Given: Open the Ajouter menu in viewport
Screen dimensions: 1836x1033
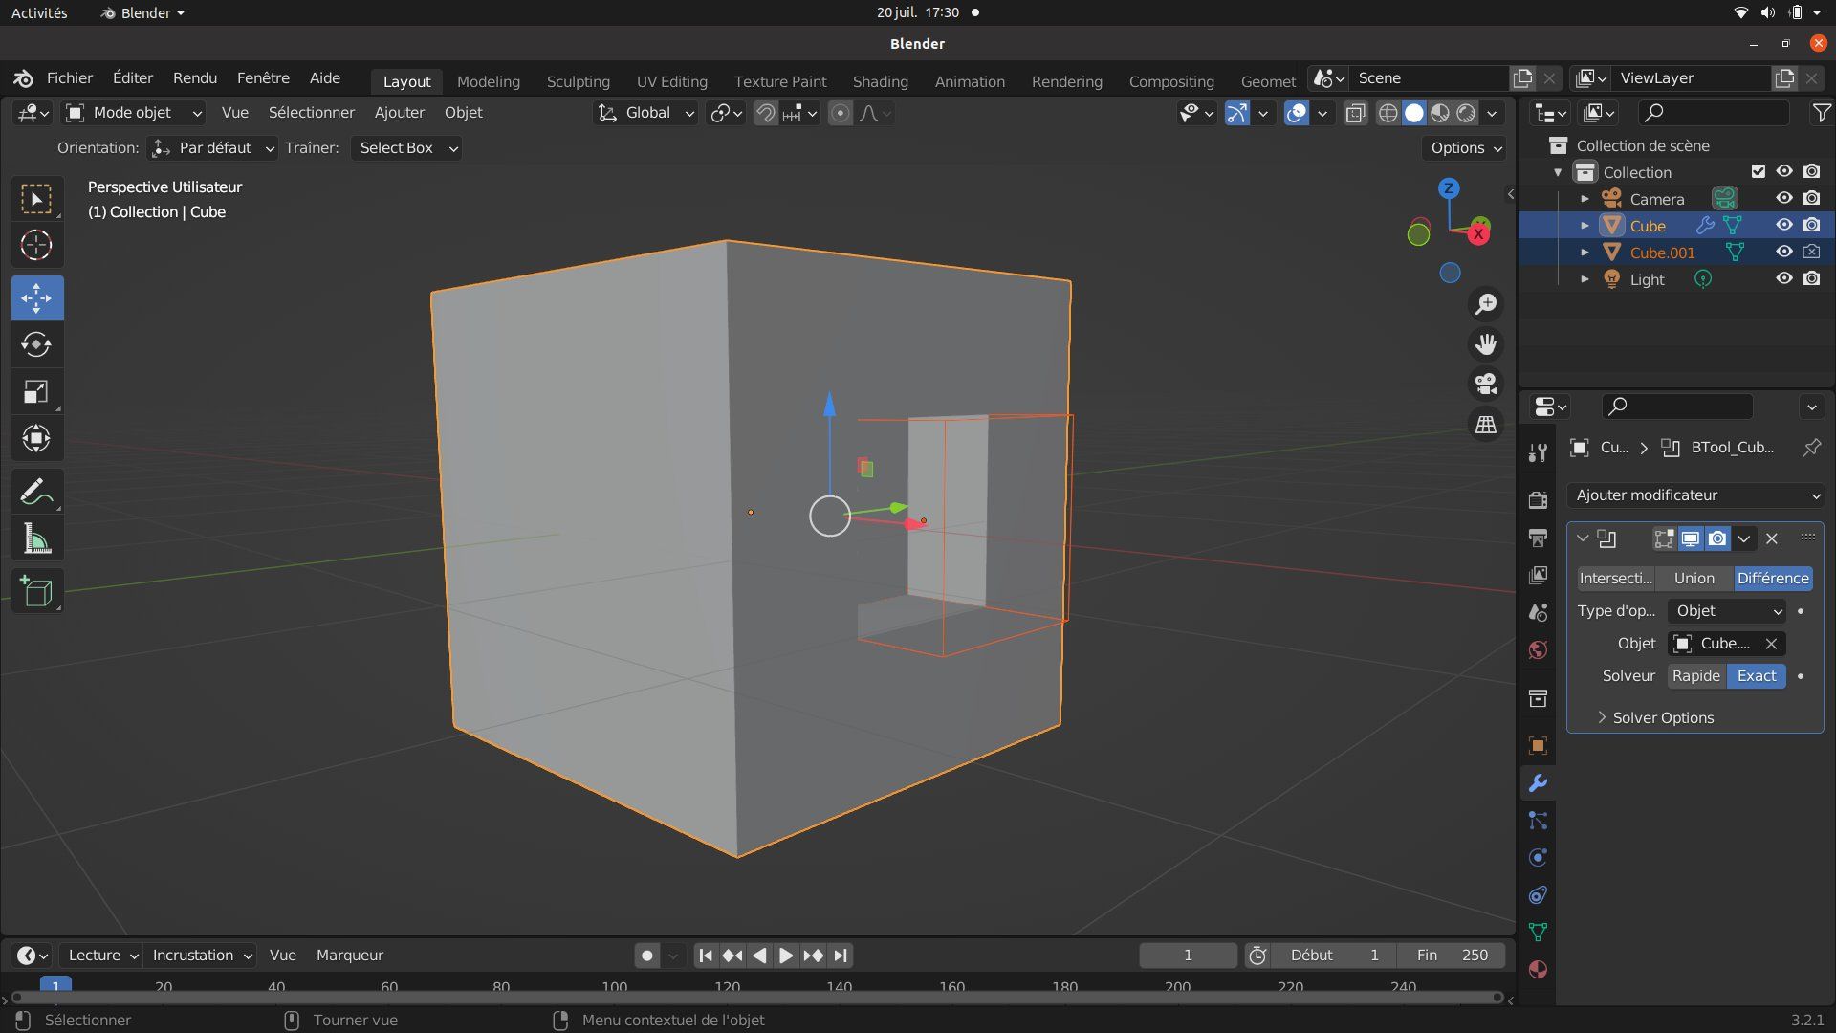Looking at the screenshot, I should 399,113.
